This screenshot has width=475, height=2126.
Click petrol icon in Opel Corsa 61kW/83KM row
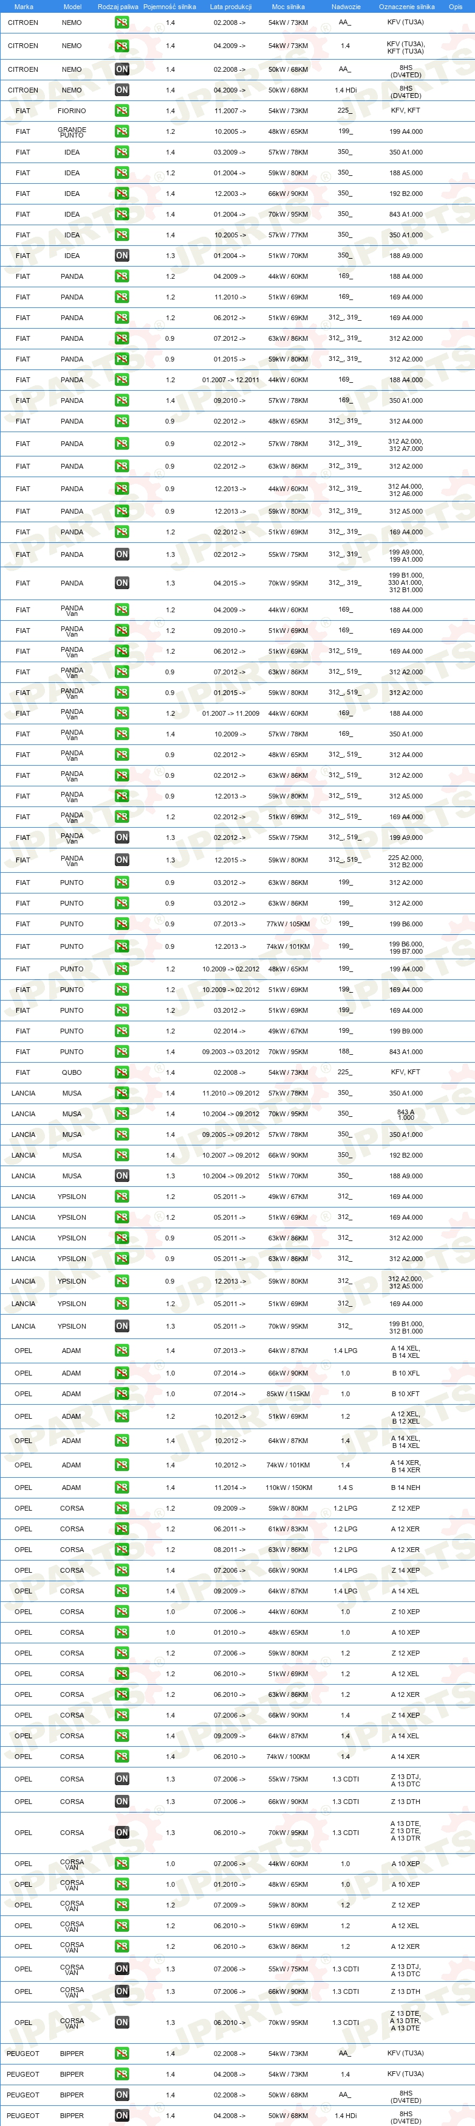(x=122, y=1528)
